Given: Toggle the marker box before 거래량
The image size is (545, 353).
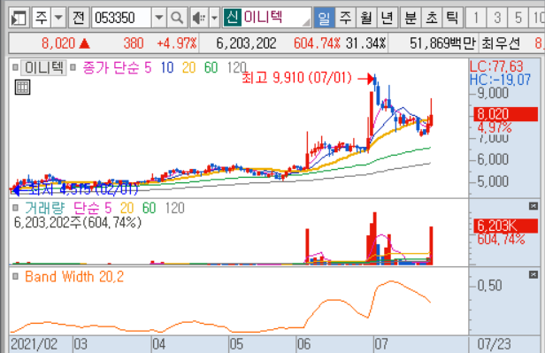Looking at the screenshot, I should point(15,208).
